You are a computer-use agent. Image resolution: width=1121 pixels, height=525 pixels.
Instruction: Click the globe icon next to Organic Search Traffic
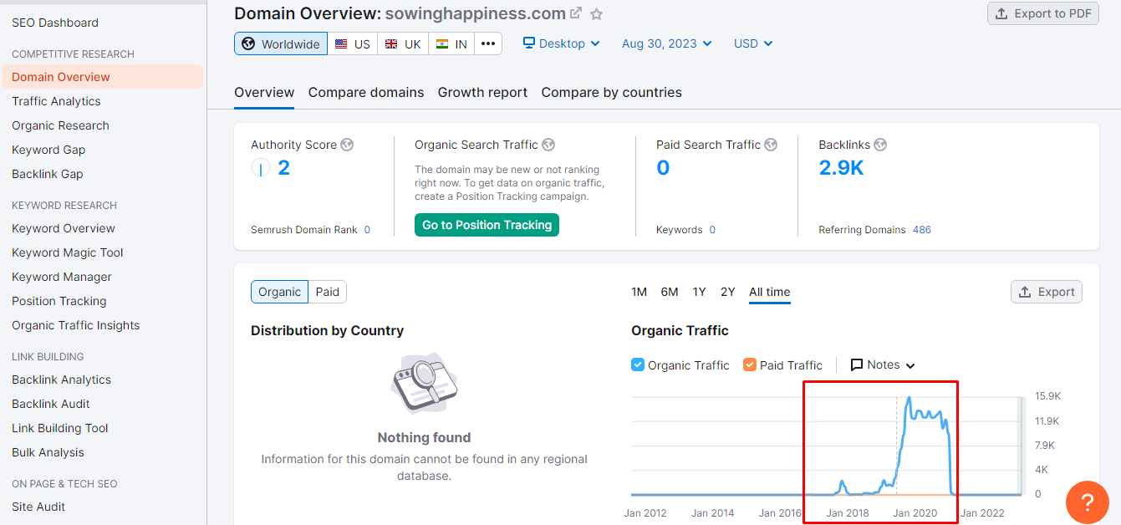pyautogui.click(x=548, y=145)
